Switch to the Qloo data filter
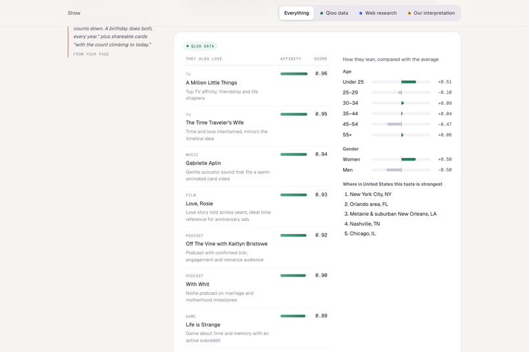The height and width of the screenshot is (352, 529). 333,13
